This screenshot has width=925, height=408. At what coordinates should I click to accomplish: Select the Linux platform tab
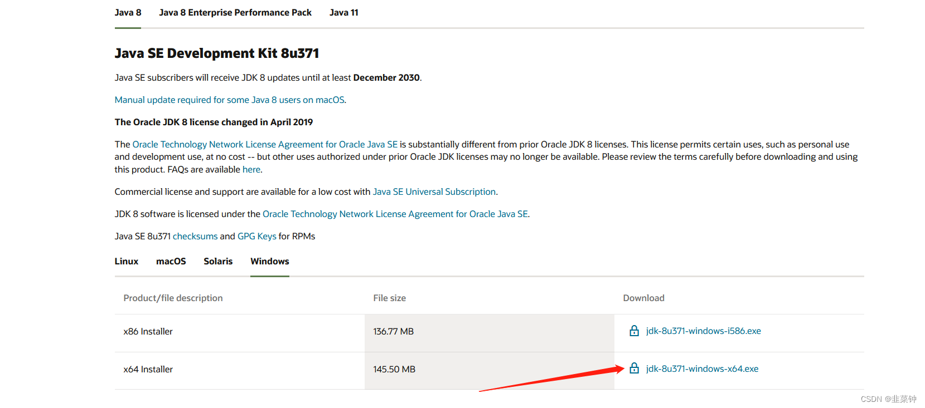[x=127, y=261]
